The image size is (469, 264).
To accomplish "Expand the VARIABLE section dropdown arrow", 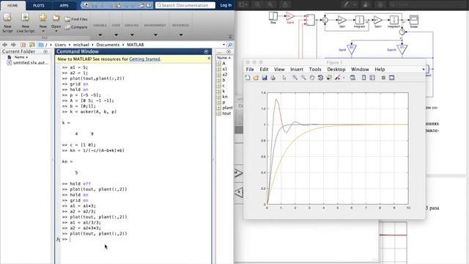I will (x=100, y=35).
